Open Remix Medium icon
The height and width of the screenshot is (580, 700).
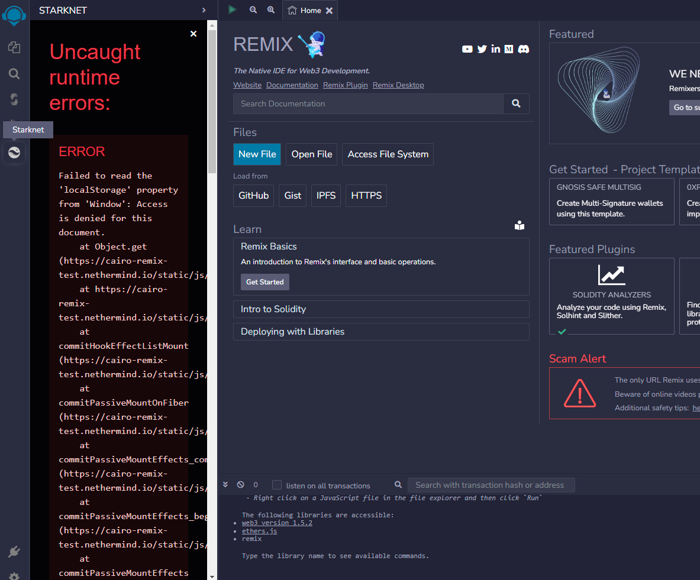[509, 49]
